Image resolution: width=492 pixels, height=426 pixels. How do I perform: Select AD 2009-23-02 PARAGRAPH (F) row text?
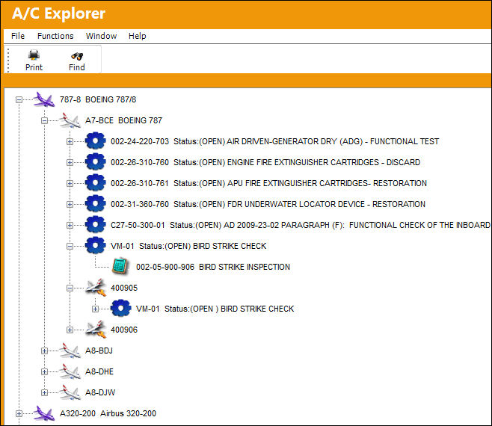pos(301,225)
